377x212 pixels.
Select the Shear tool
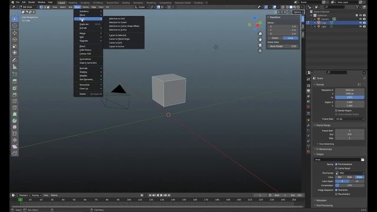coord(15,147)
